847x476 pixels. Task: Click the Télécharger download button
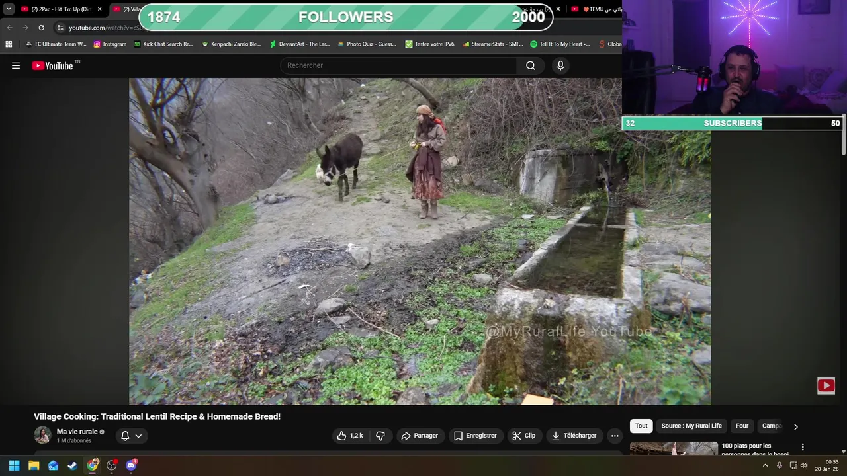[574, 436]
